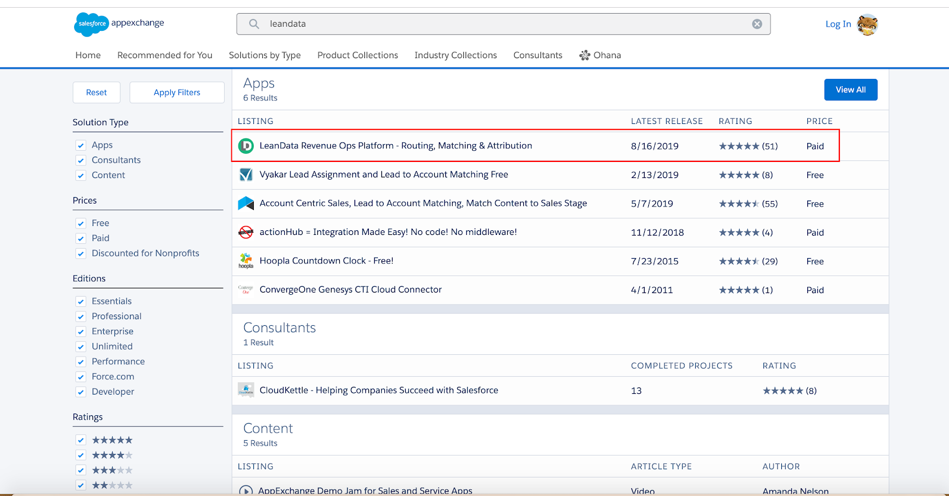
Task: Uncheck the Consultants solution type filter
Action: pos(81,160)
